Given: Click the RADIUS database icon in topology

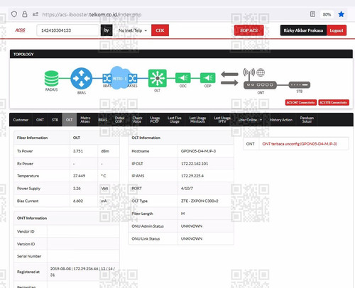Looking at the screenshot, I should 51,79.
